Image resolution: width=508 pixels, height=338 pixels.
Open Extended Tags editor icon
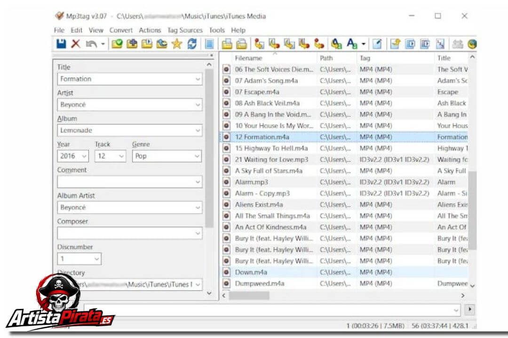coord(377,44)
